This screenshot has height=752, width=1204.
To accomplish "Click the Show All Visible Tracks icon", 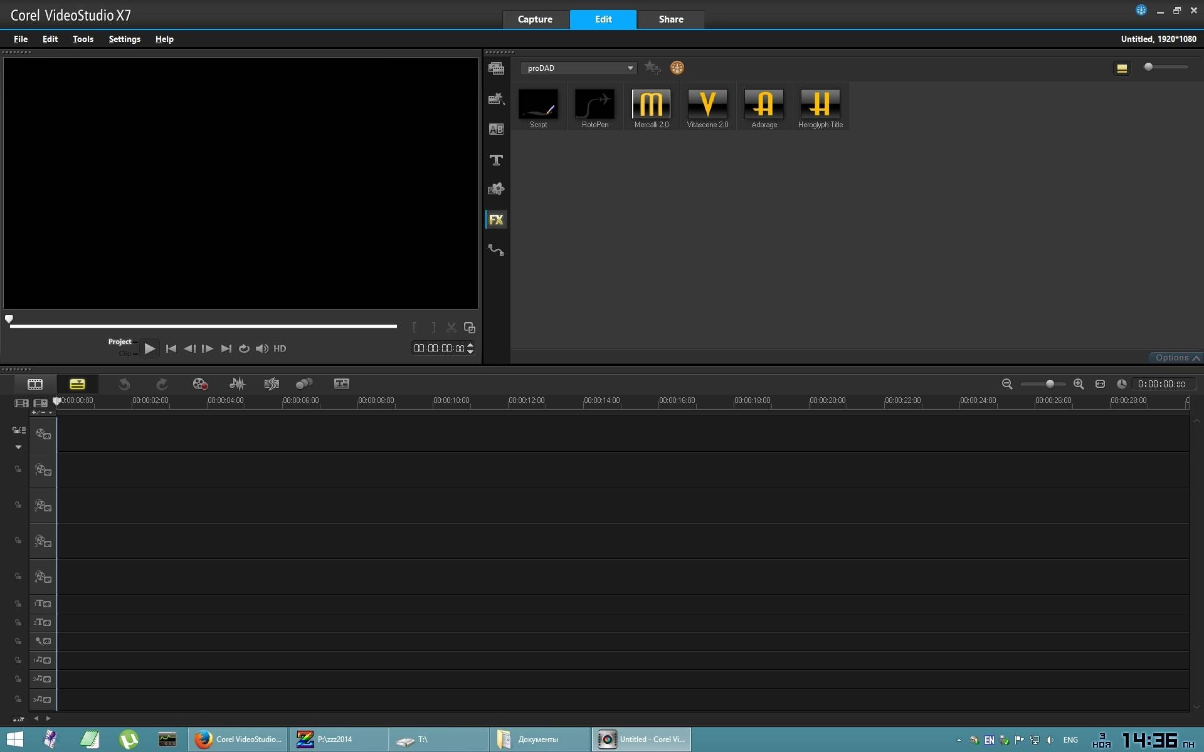I will [21, 403].
